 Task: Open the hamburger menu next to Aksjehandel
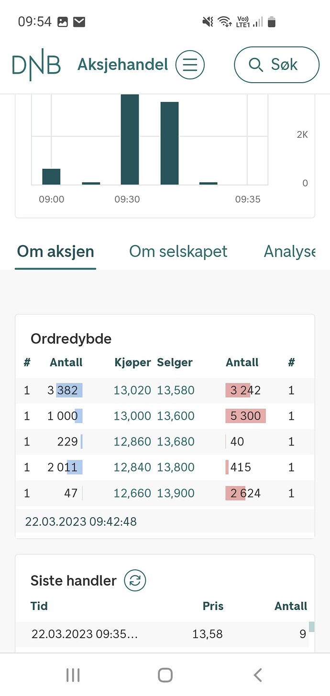point(190,65)
